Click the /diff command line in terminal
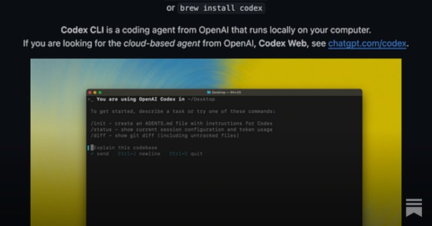Image resolution: width=432 pixels, height=226 pixels. (x=165, y=135)
